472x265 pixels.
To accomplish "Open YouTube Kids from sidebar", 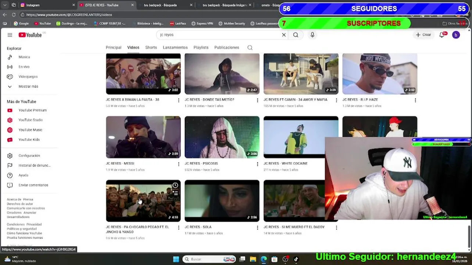I will click(x=29, y=140).
